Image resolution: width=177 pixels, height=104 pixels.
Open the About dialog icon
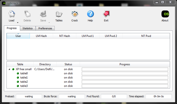[x=165, y=14]
